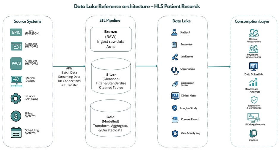Click the Physicians & Care Teams icon
The height and width of the screenshot is (157, 280).
(x=254, y=49)
